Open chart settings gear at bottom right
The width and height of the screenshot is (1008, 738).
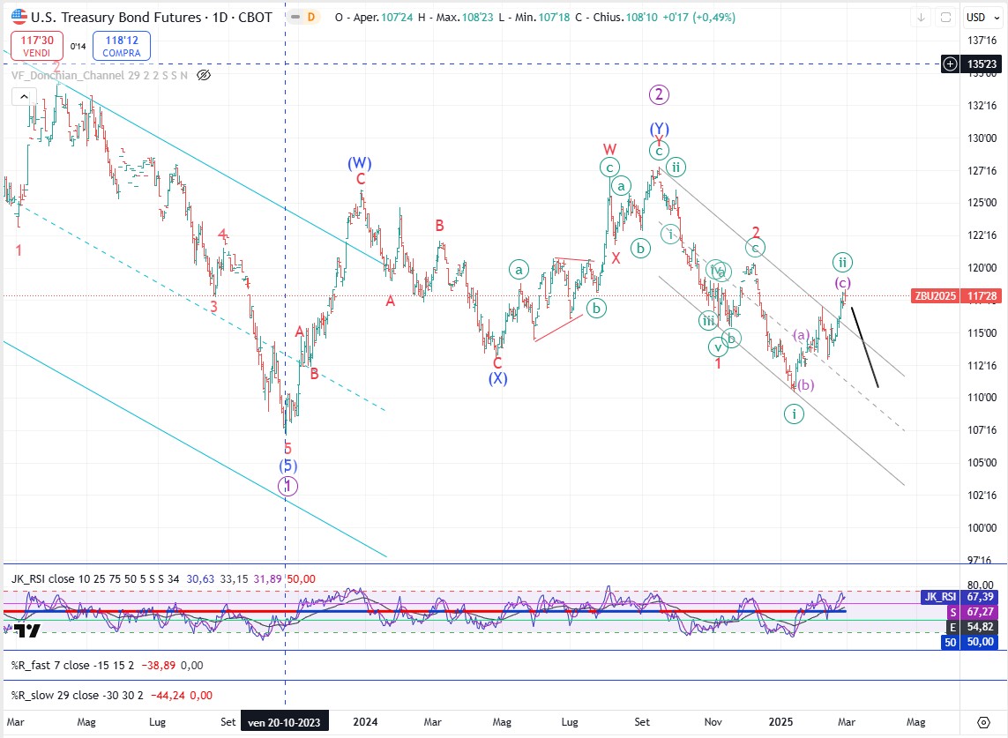pos(983,721)
